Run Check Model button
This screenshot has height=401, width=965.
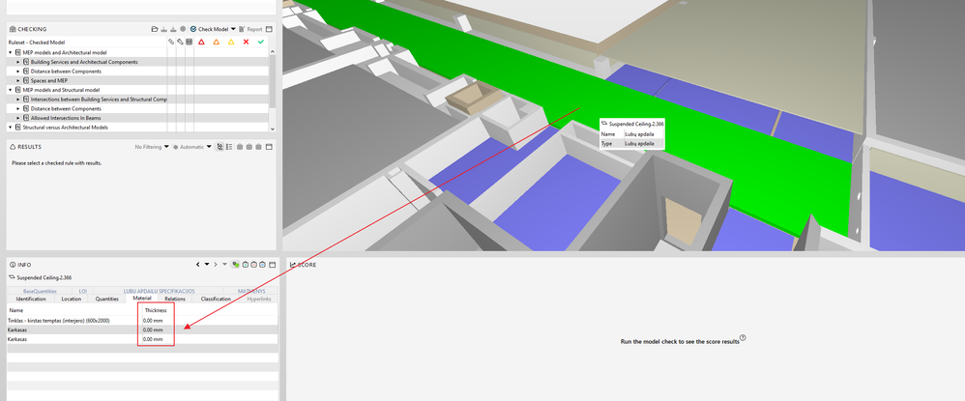(x=209, y=29)
